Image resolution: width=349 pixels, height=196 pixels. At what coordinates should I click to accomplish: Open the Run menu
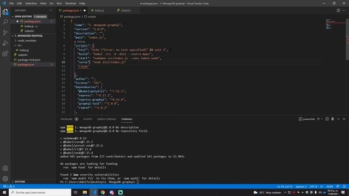59,3
